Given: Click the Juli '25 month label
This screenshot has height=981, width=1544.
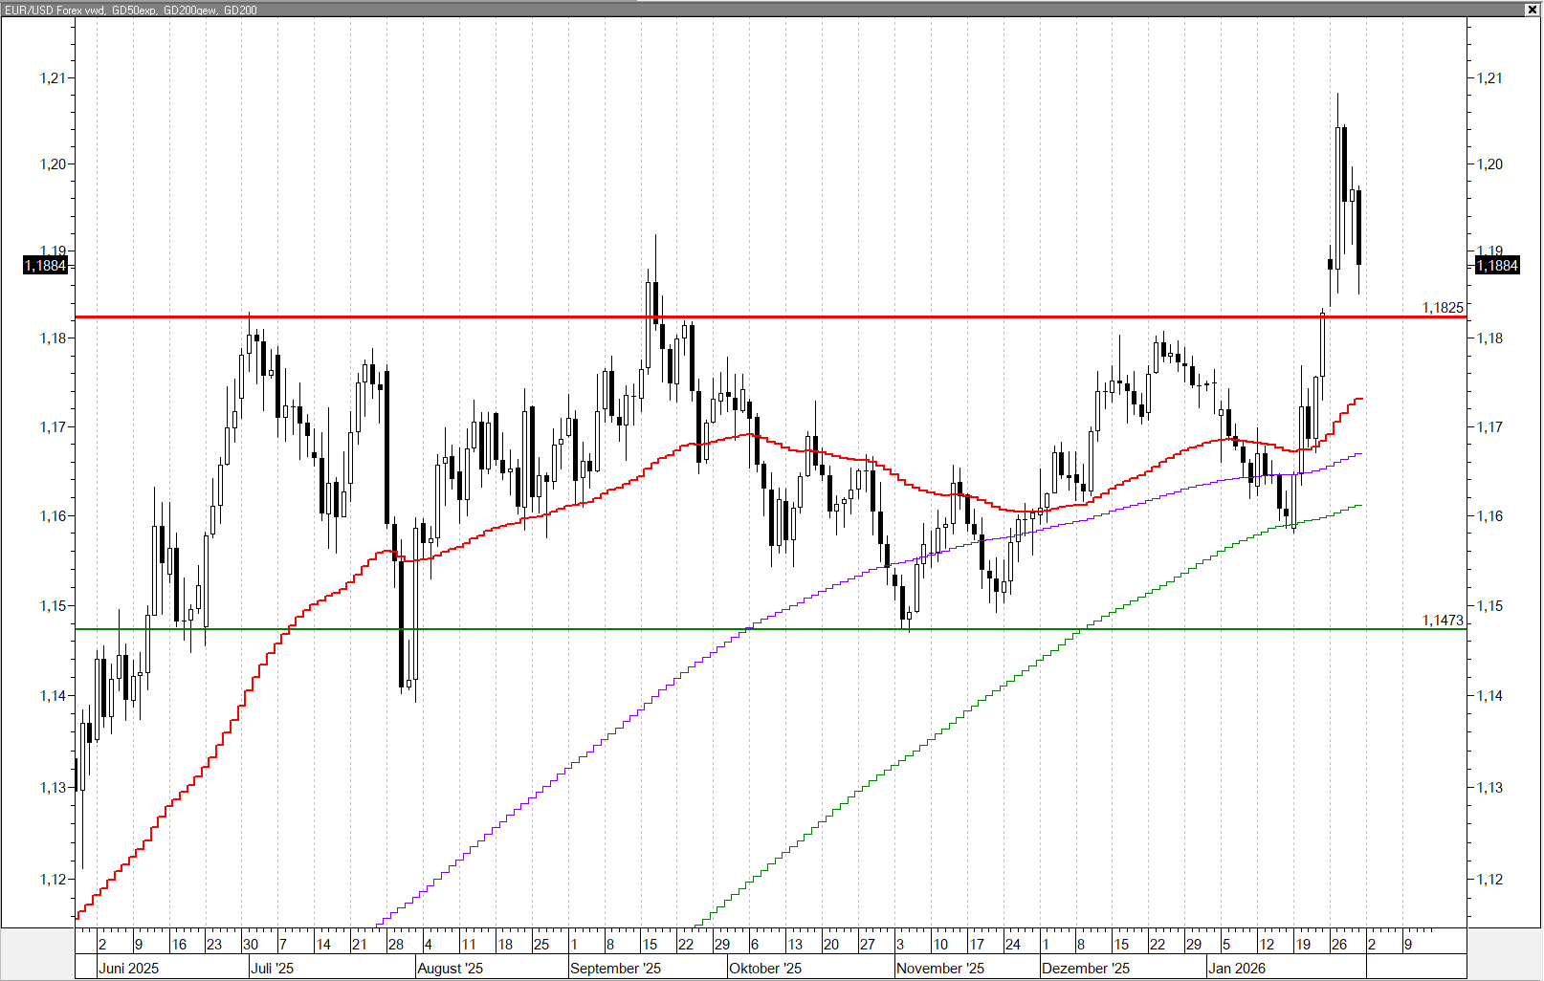Looking at the screenshot, I should point(273,969).
